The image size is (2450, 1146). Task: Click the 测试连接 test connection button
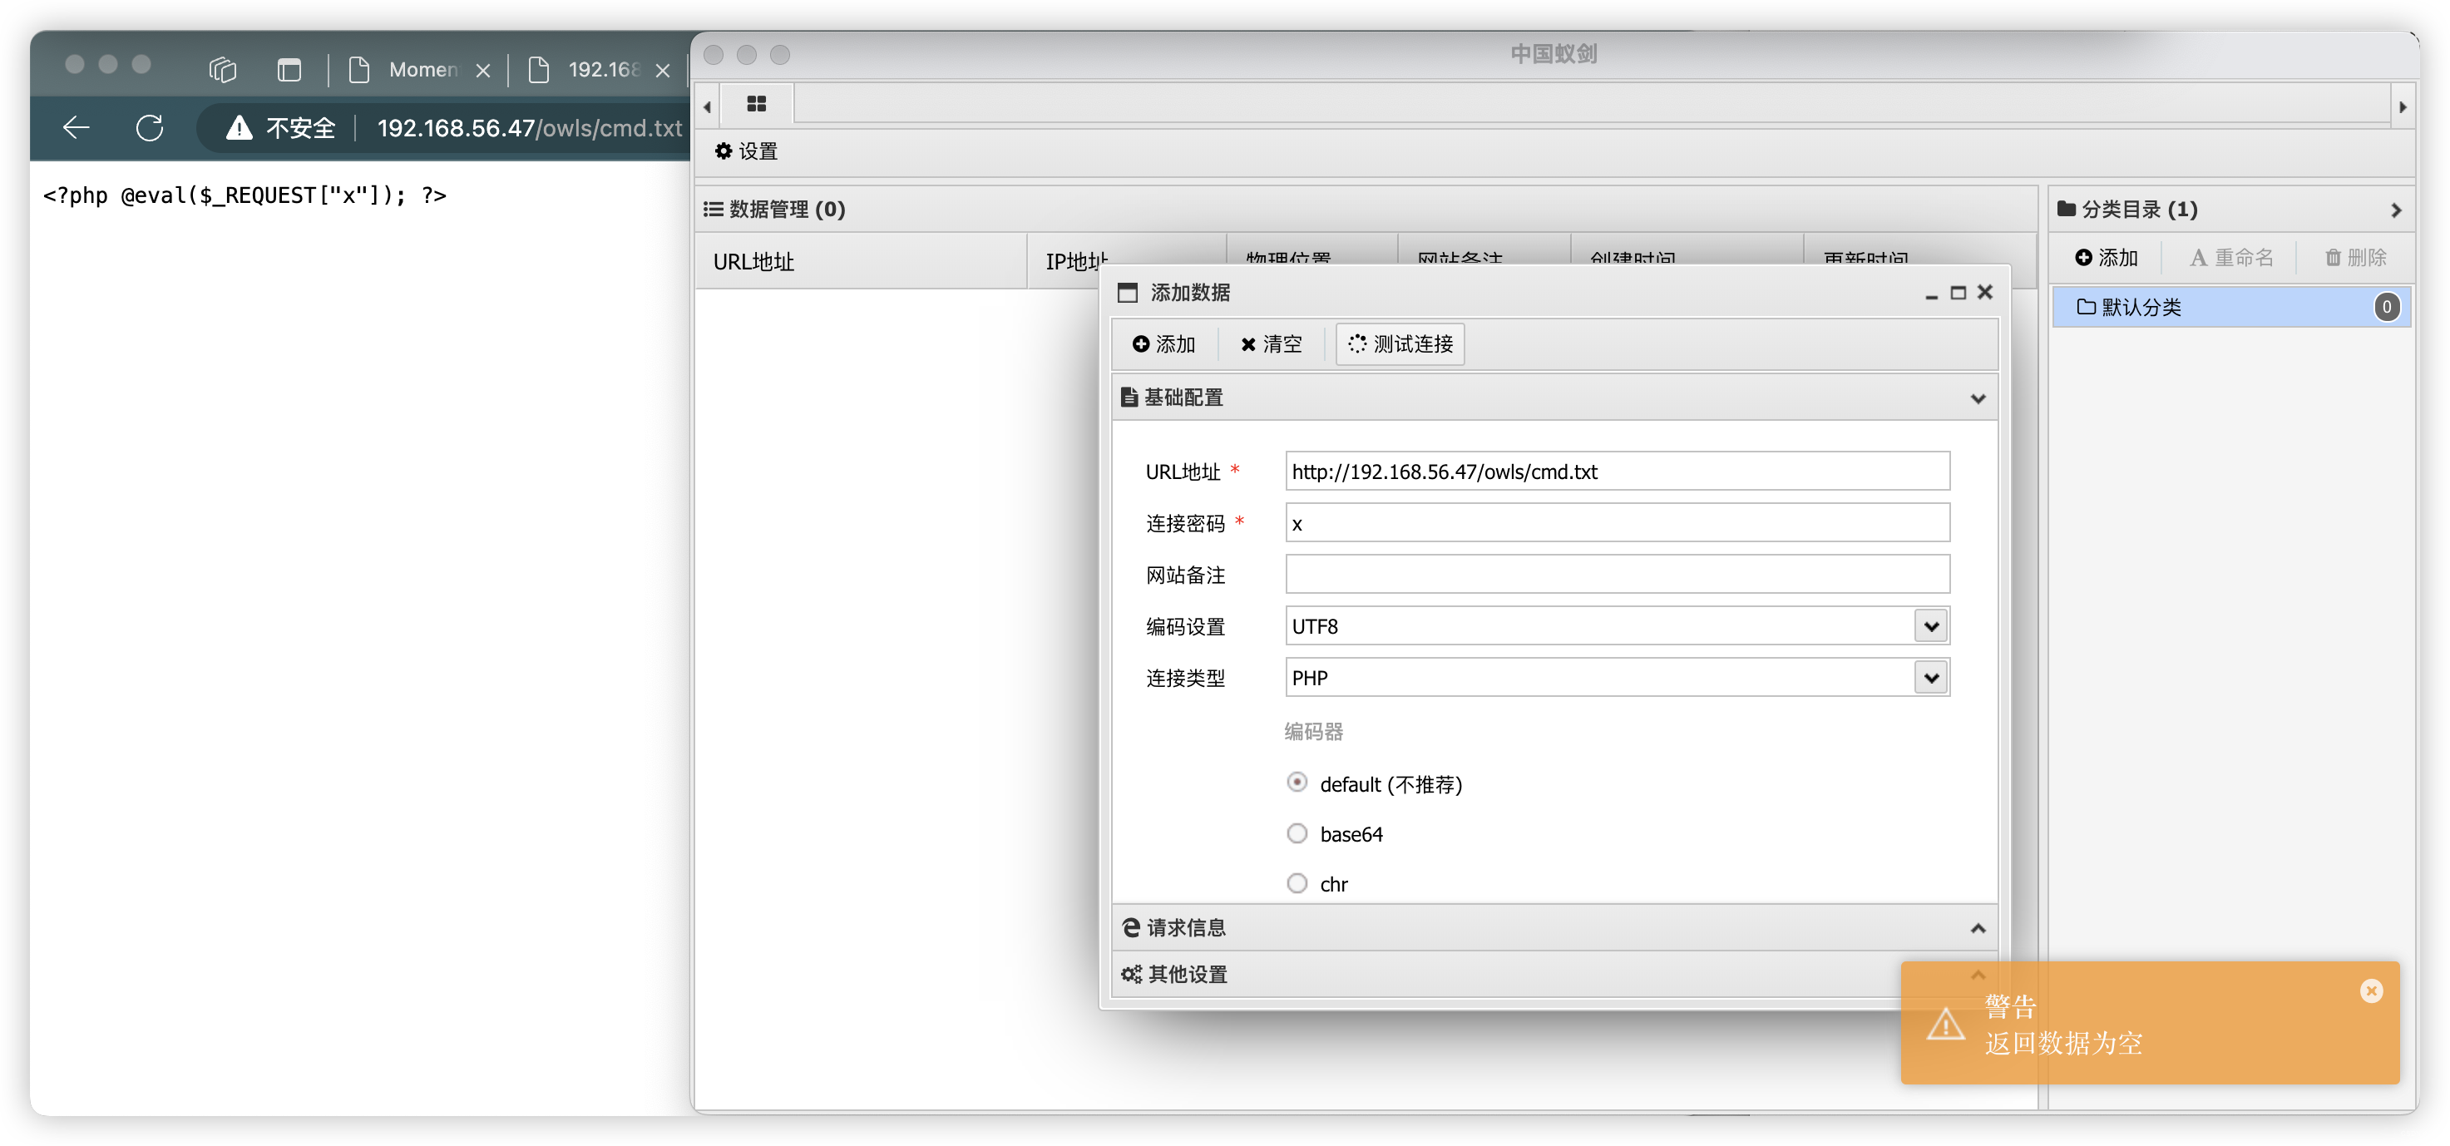click(1400, 344)
